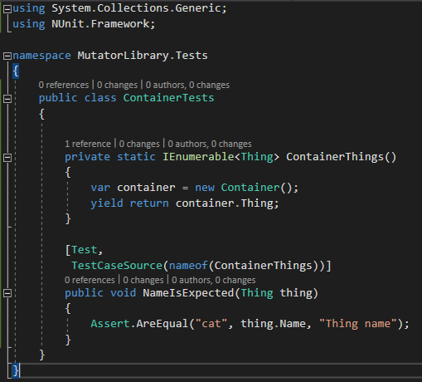Click 'thing.Name' argument in assertion
The height and width of the screenshot is (382, 422).
click(273, 324)
